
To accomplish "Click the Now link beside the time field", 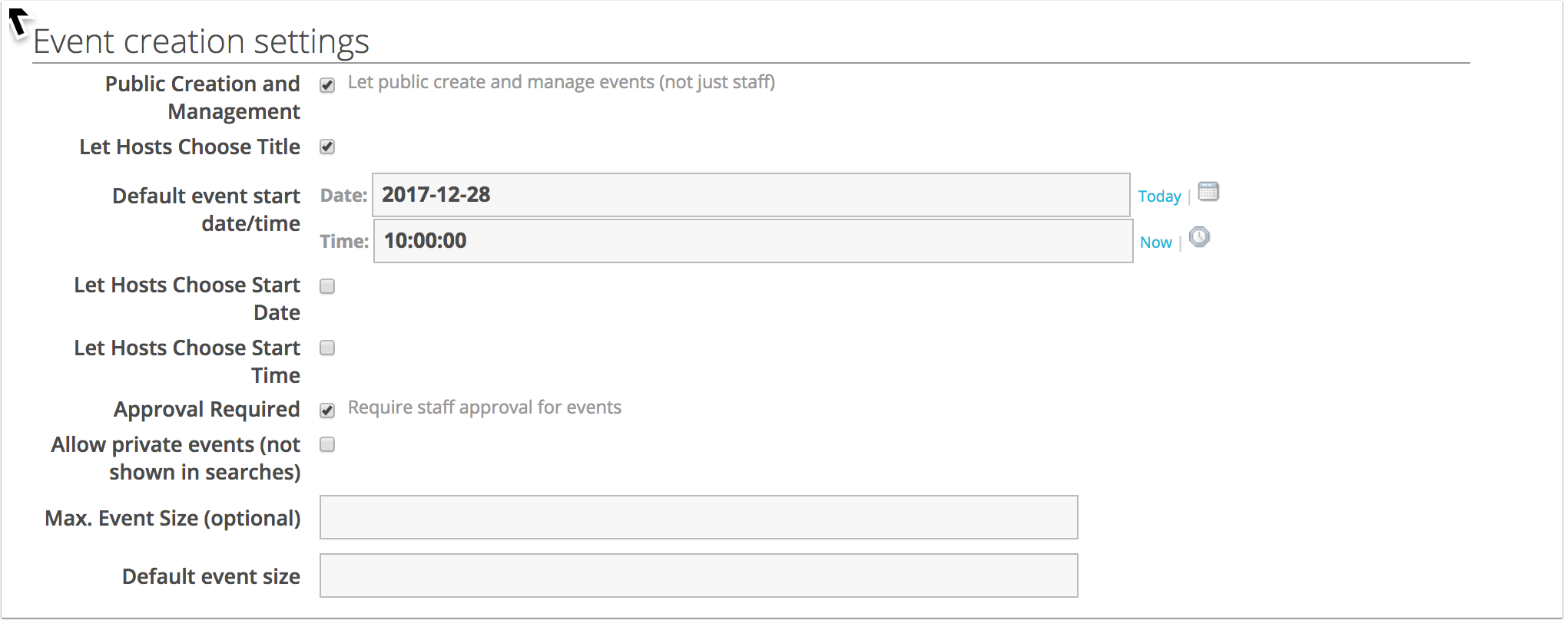I will 1156,242.
